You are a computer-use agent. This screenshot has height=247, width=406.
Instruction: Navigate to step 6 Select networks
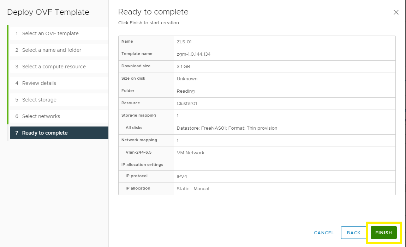tap(41, 116)
